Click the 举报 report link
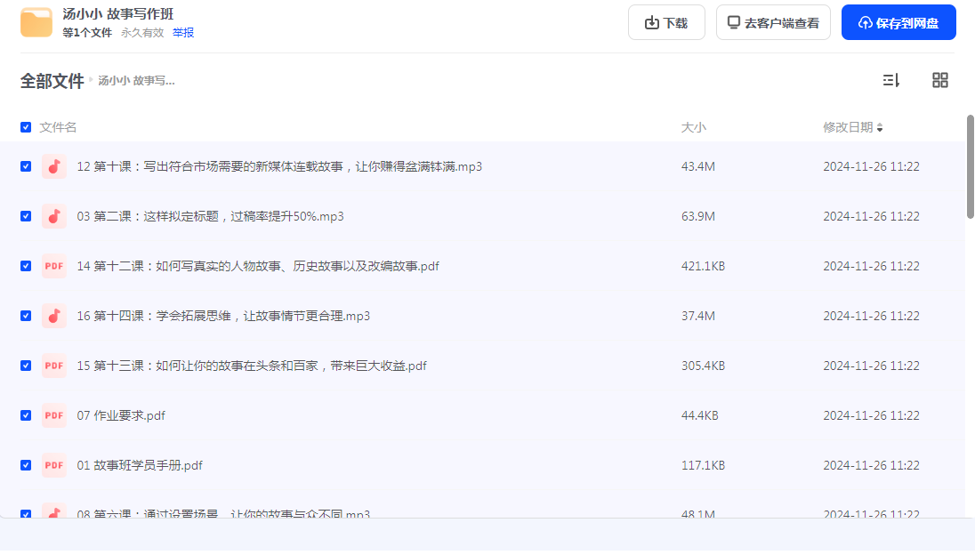This screenshot has height=555, width=975. pyautogui.click(x=183, y=33)
